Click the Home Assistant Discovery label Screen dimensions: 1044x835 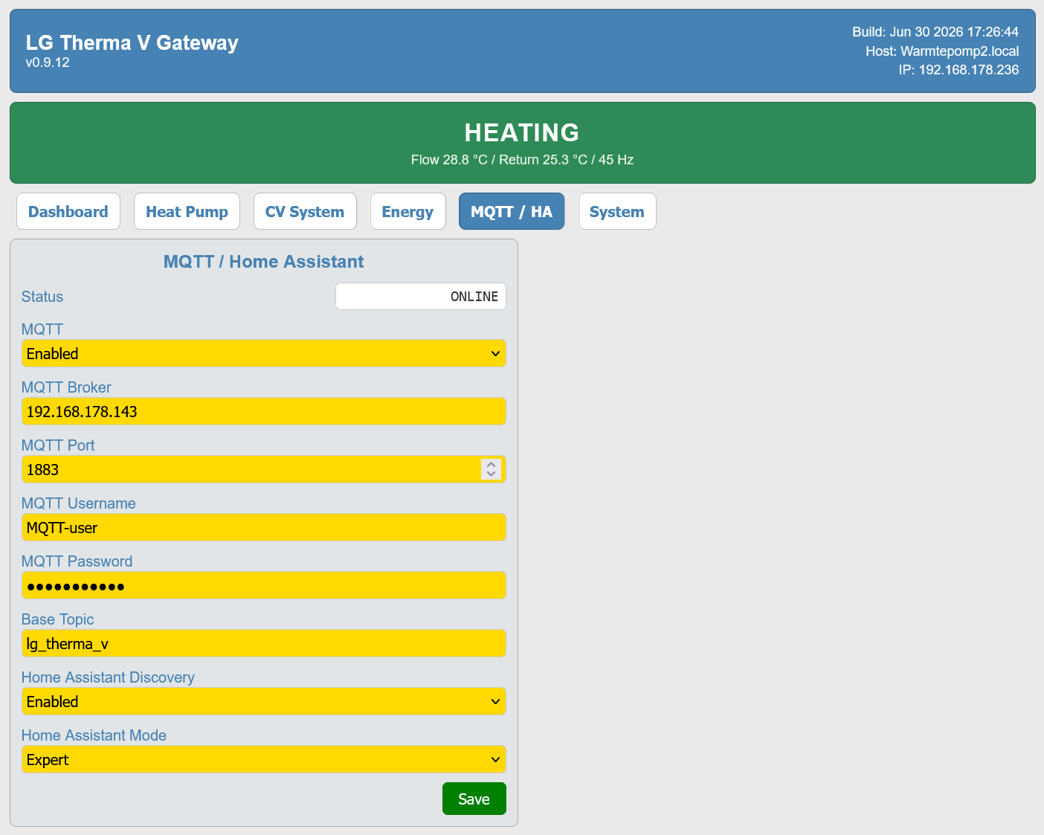pos(108,677)
